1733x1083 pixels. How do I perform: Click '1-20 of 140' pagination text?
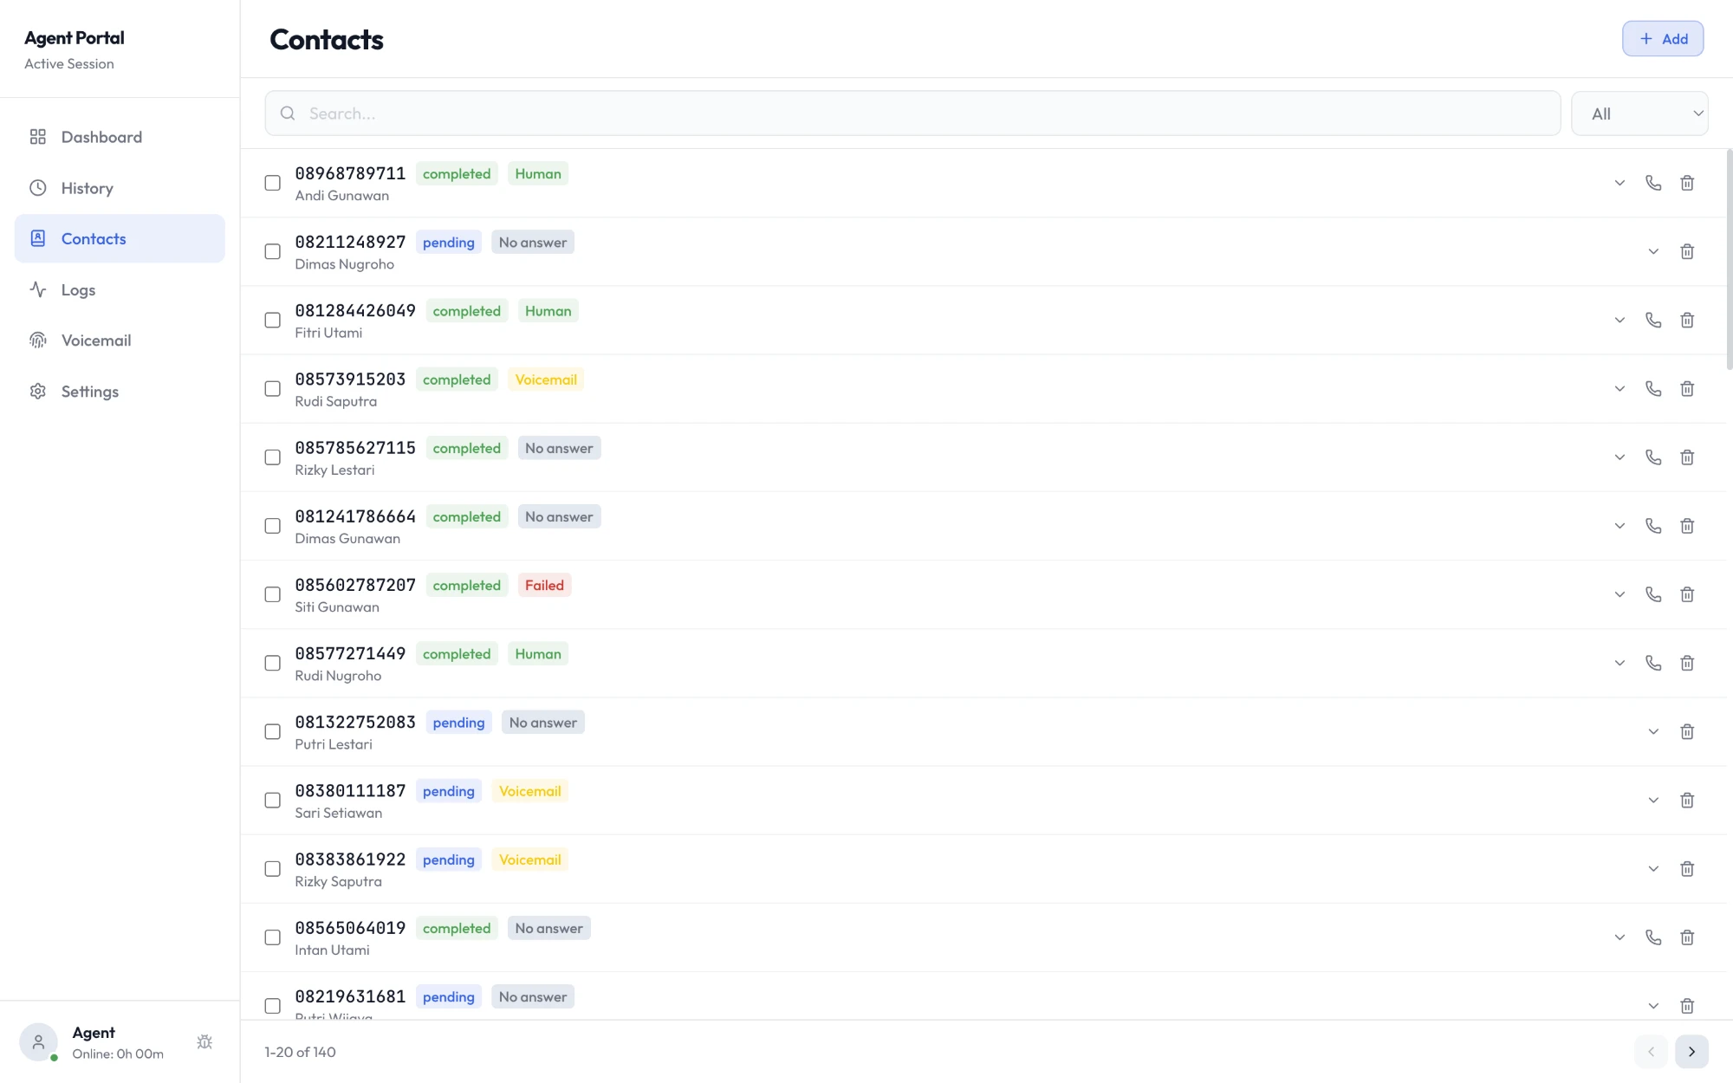(x=300, y=1052)
